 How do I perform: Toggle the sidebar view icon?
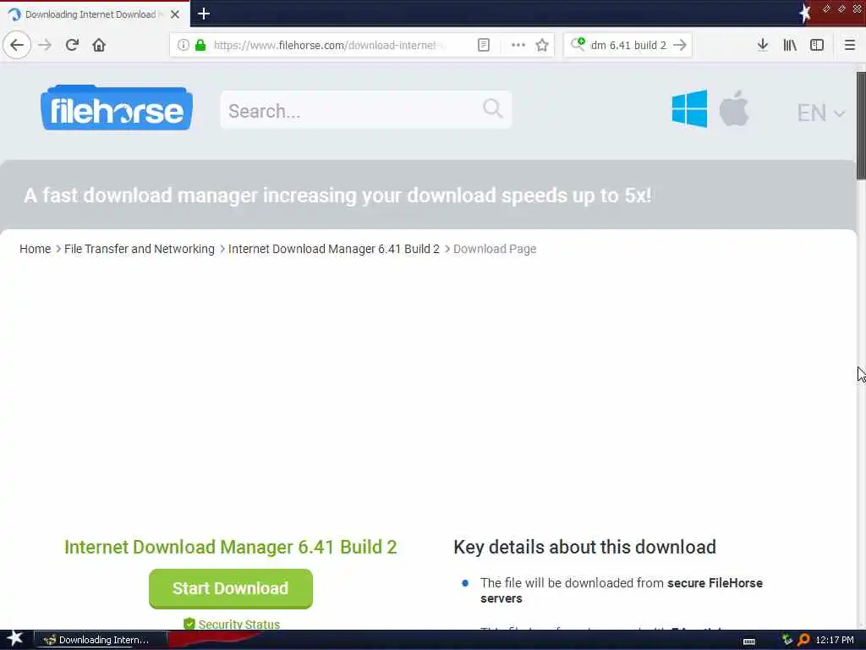[x=817, y=45]
